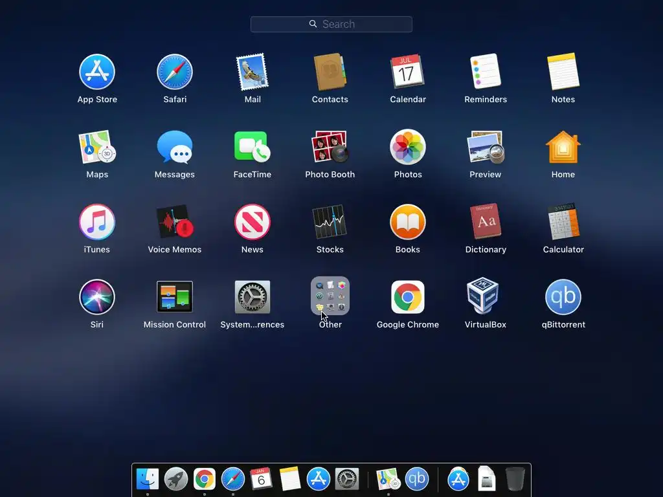This screenshot has height=497, width=663.
Task: Open System Preferences in the Launchpad grid
Action: point(253,297)
